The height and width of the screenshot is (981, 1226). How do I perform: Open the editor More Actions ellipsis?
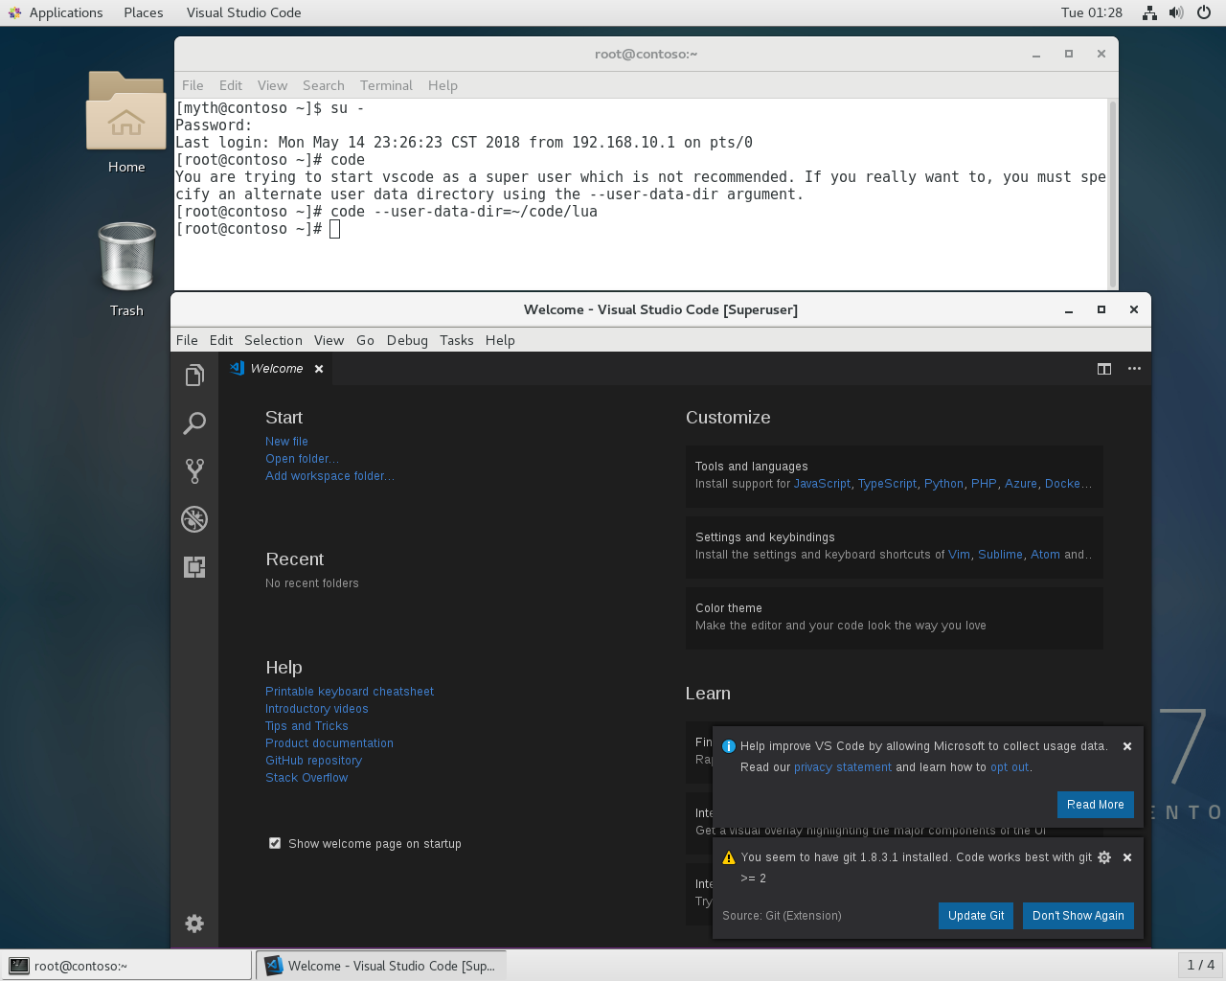point(1134,369)
